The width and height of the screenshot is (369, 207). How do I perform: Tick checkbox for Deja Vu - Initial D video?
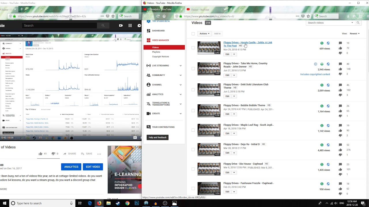(x=193, y=149)
